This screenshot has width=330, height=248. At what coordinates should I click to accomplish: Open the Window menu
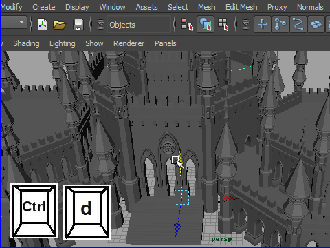[x=112, y=7]
